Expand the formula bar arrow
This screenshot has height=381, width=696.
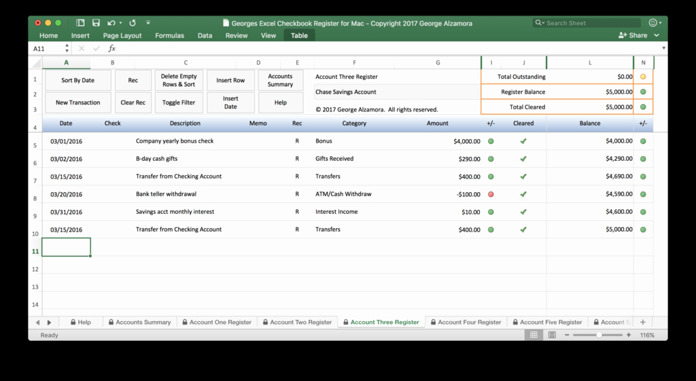663,48
